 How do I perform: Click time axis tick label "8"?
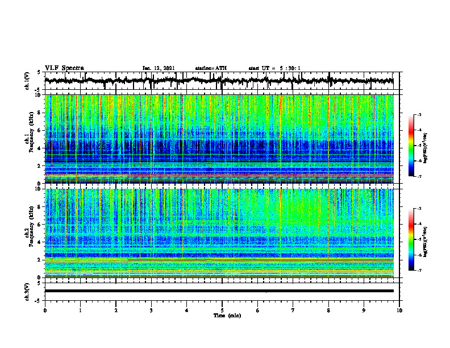[x=328, y=310]
